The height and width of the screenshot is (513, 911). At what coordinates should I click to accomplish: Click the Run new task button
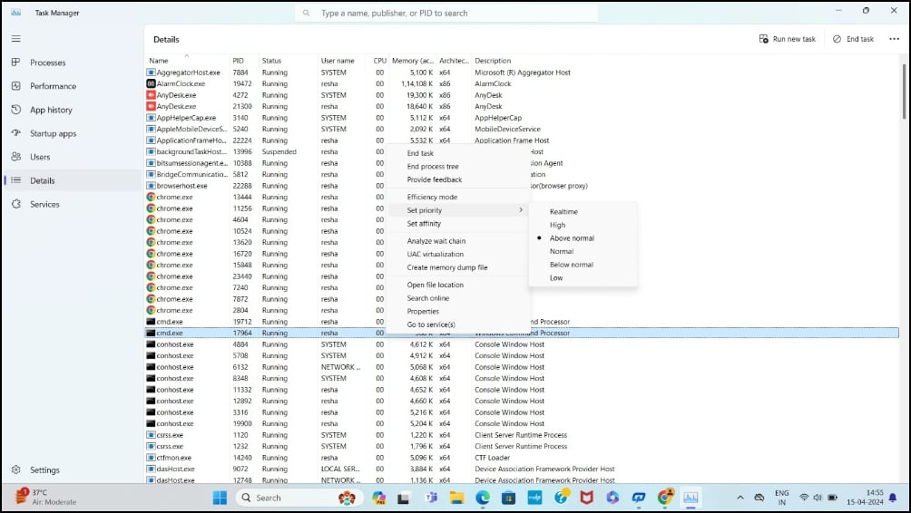787,39
